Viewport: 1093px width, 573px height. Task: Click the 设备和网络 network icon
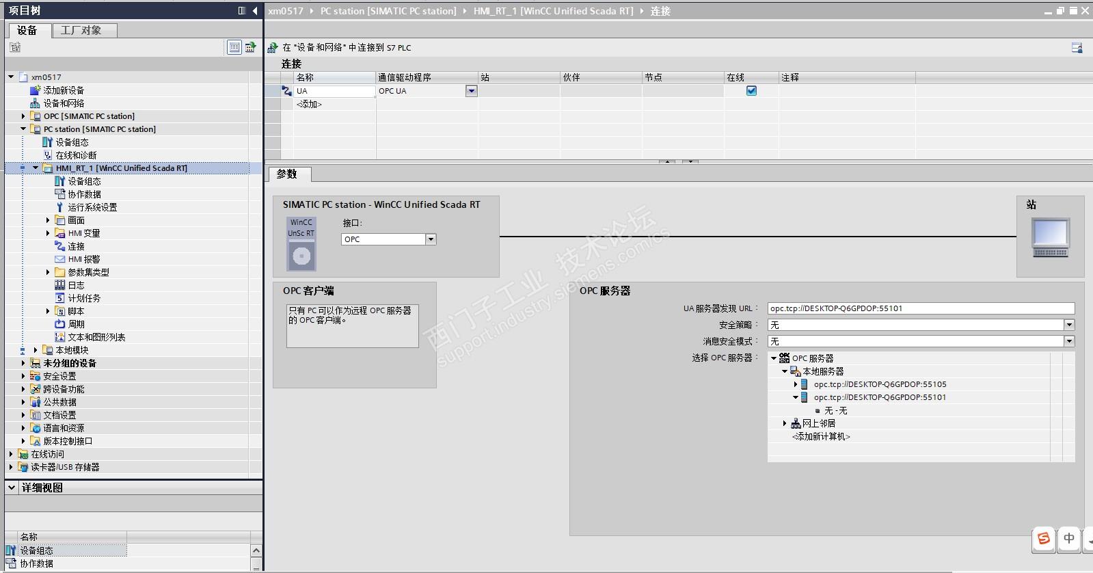35,103
